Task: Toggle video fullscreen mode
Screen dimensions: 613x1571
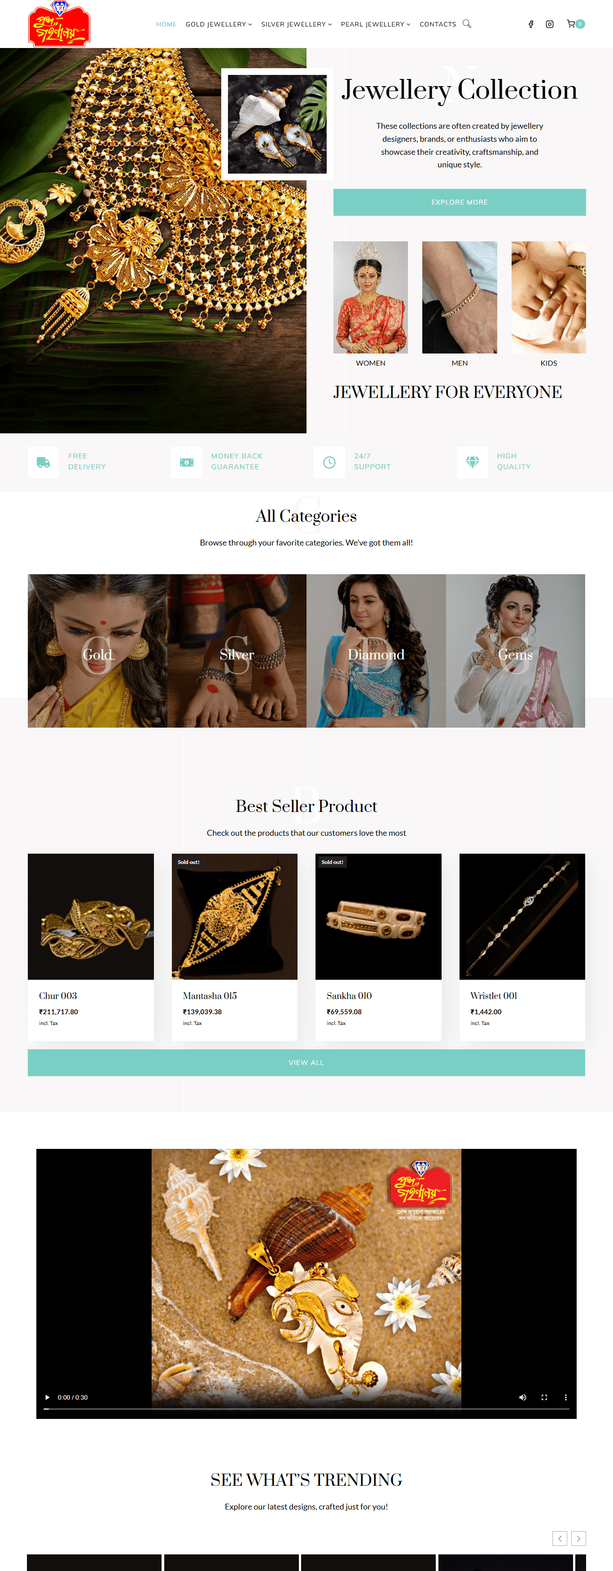Action: 544,1397
